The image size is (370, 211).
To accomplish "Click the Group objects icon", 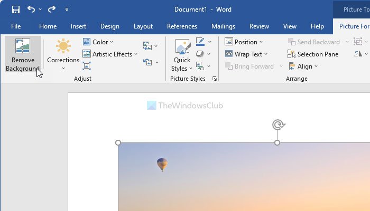I will coord(358,42).
